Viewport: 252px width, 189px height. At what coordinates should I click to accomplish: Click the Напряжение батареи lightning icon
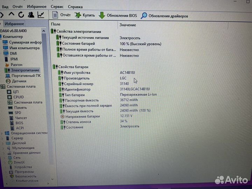(63, 117)
